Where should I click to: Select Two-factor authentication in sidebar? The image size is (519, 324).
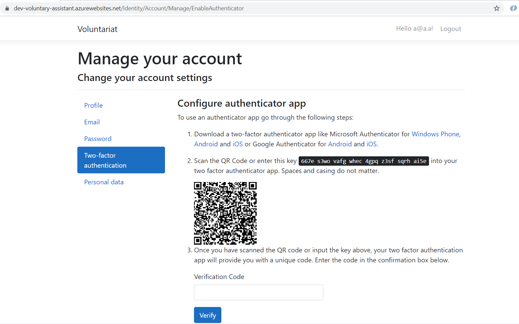click(x=121, y=160)
